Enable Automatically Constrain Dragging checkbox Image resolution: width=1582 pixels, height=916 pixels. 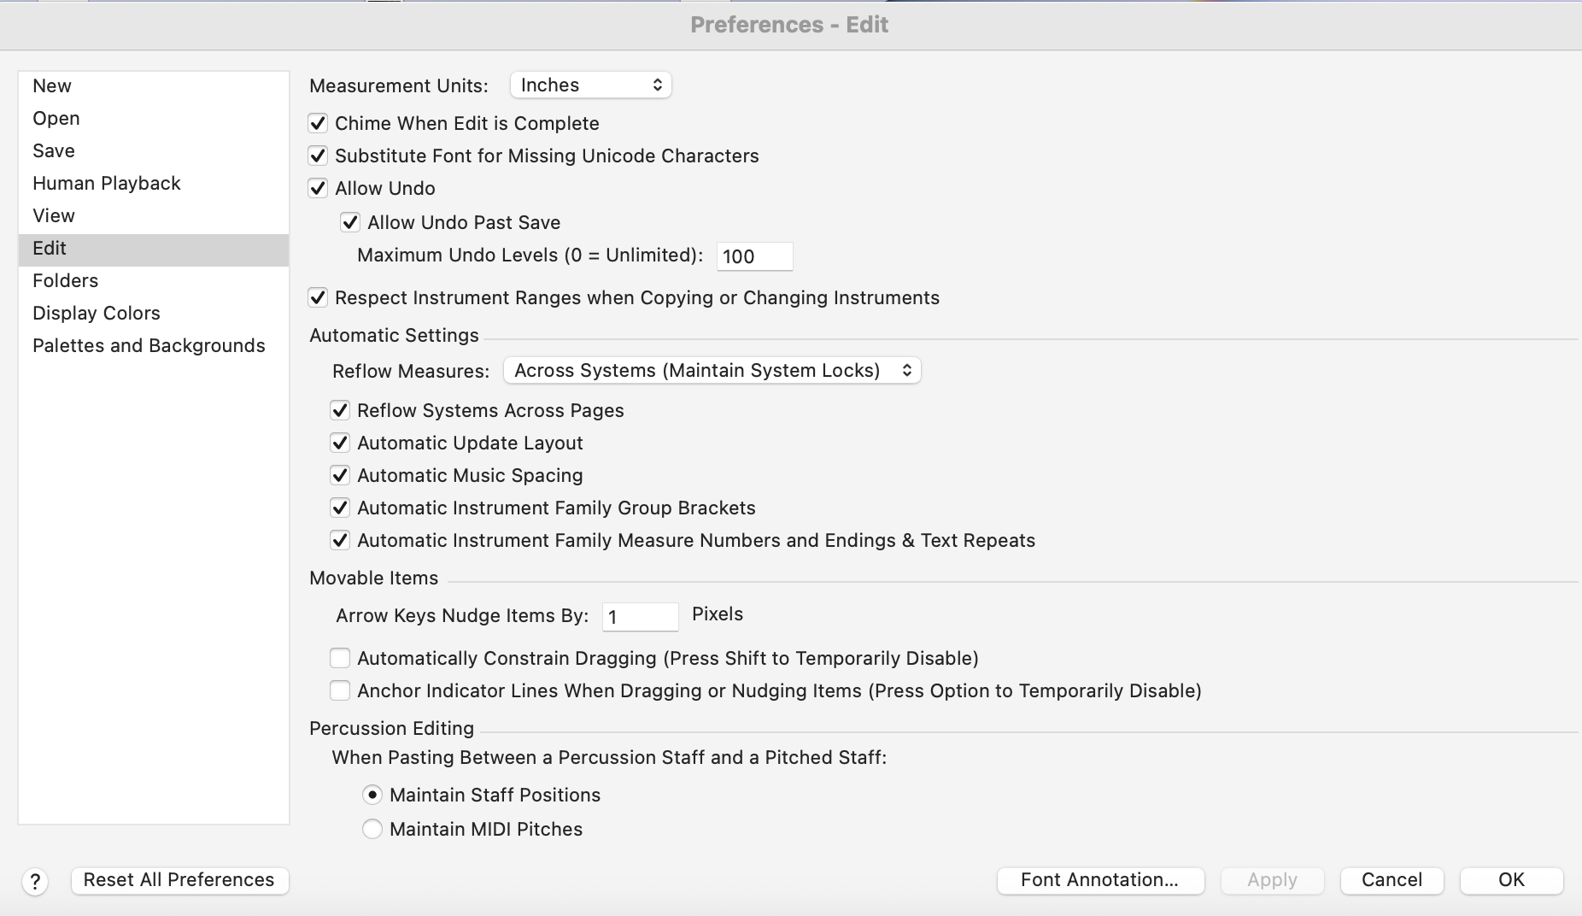(340, 658)
